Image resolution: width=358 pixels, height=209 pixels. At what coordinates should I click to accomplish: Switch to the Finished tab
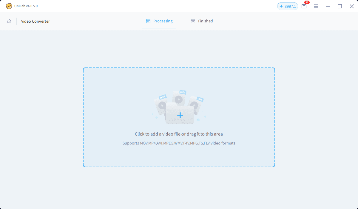pyautogui.click(x=202, y=21)
